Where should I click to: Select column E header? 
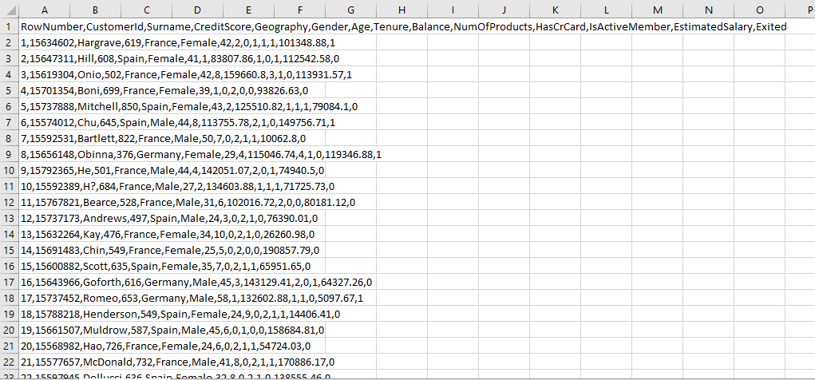point(248,10)
